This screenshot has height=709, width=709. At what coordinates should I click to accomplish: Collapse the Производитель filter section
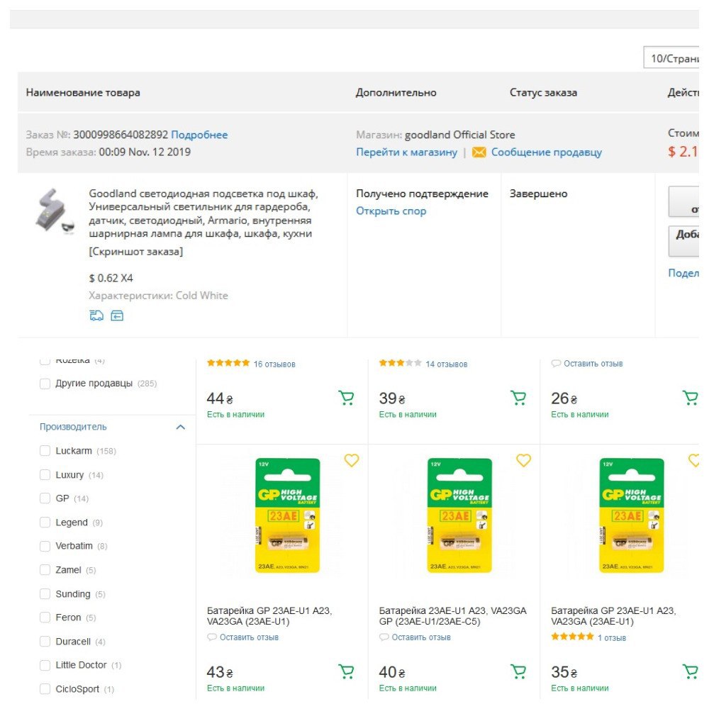180,427
